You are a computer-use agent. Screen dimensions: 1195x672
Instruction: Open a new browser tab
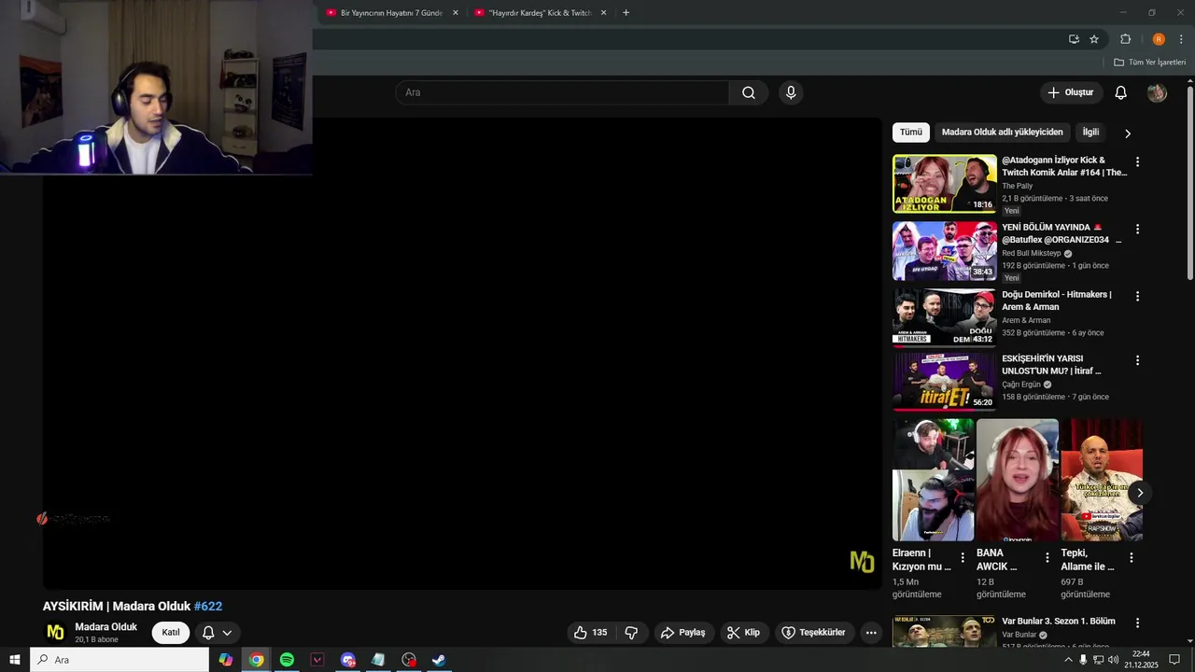(626, 13)
